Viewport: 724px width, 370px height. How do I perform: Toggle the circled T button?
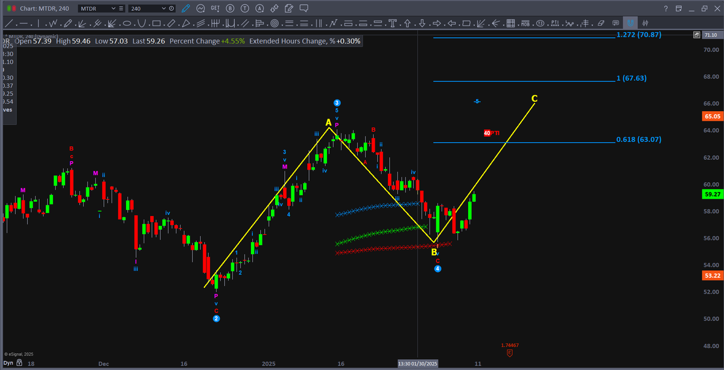pos(244,8)
